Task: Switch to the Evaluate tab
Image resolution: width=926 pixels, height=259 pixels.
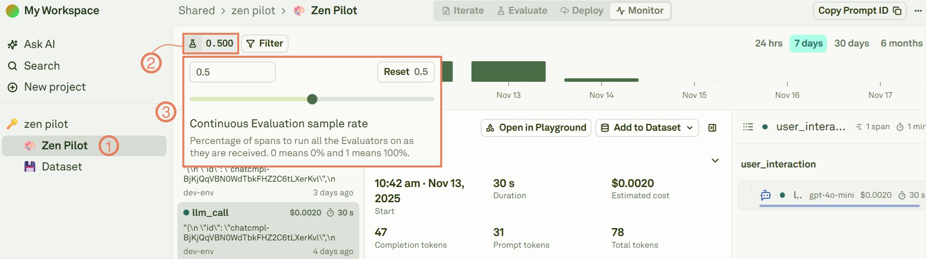Action: pos(522,11)
